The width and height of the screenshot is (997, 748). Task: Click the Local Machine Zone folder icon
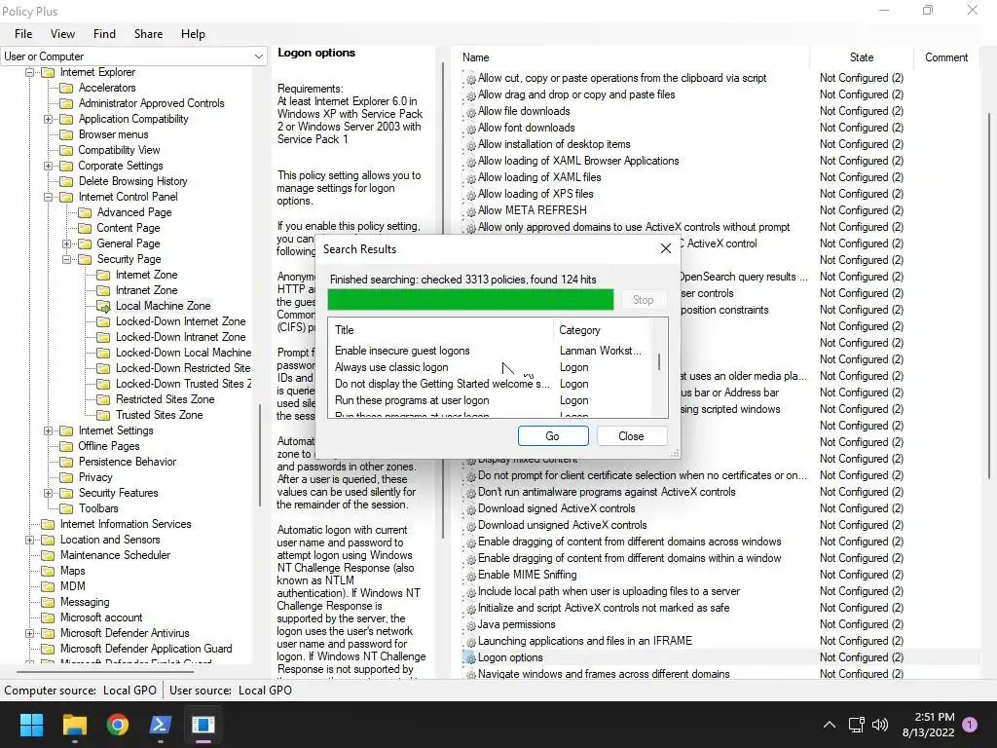[x=103, y=306]
